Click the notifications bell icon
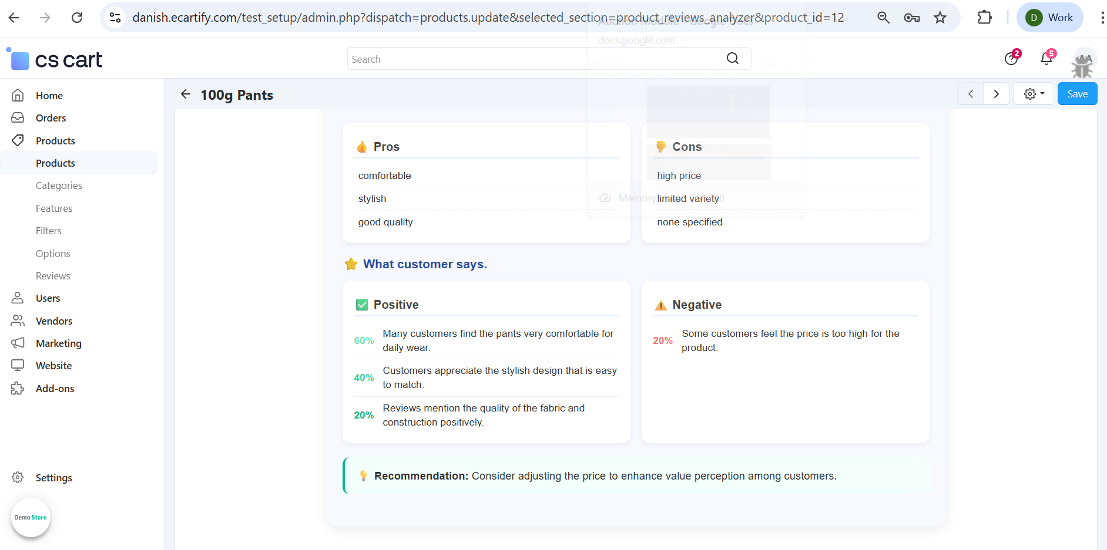Viewport: 1107px width, 550px height. (x=1046, y=59)
